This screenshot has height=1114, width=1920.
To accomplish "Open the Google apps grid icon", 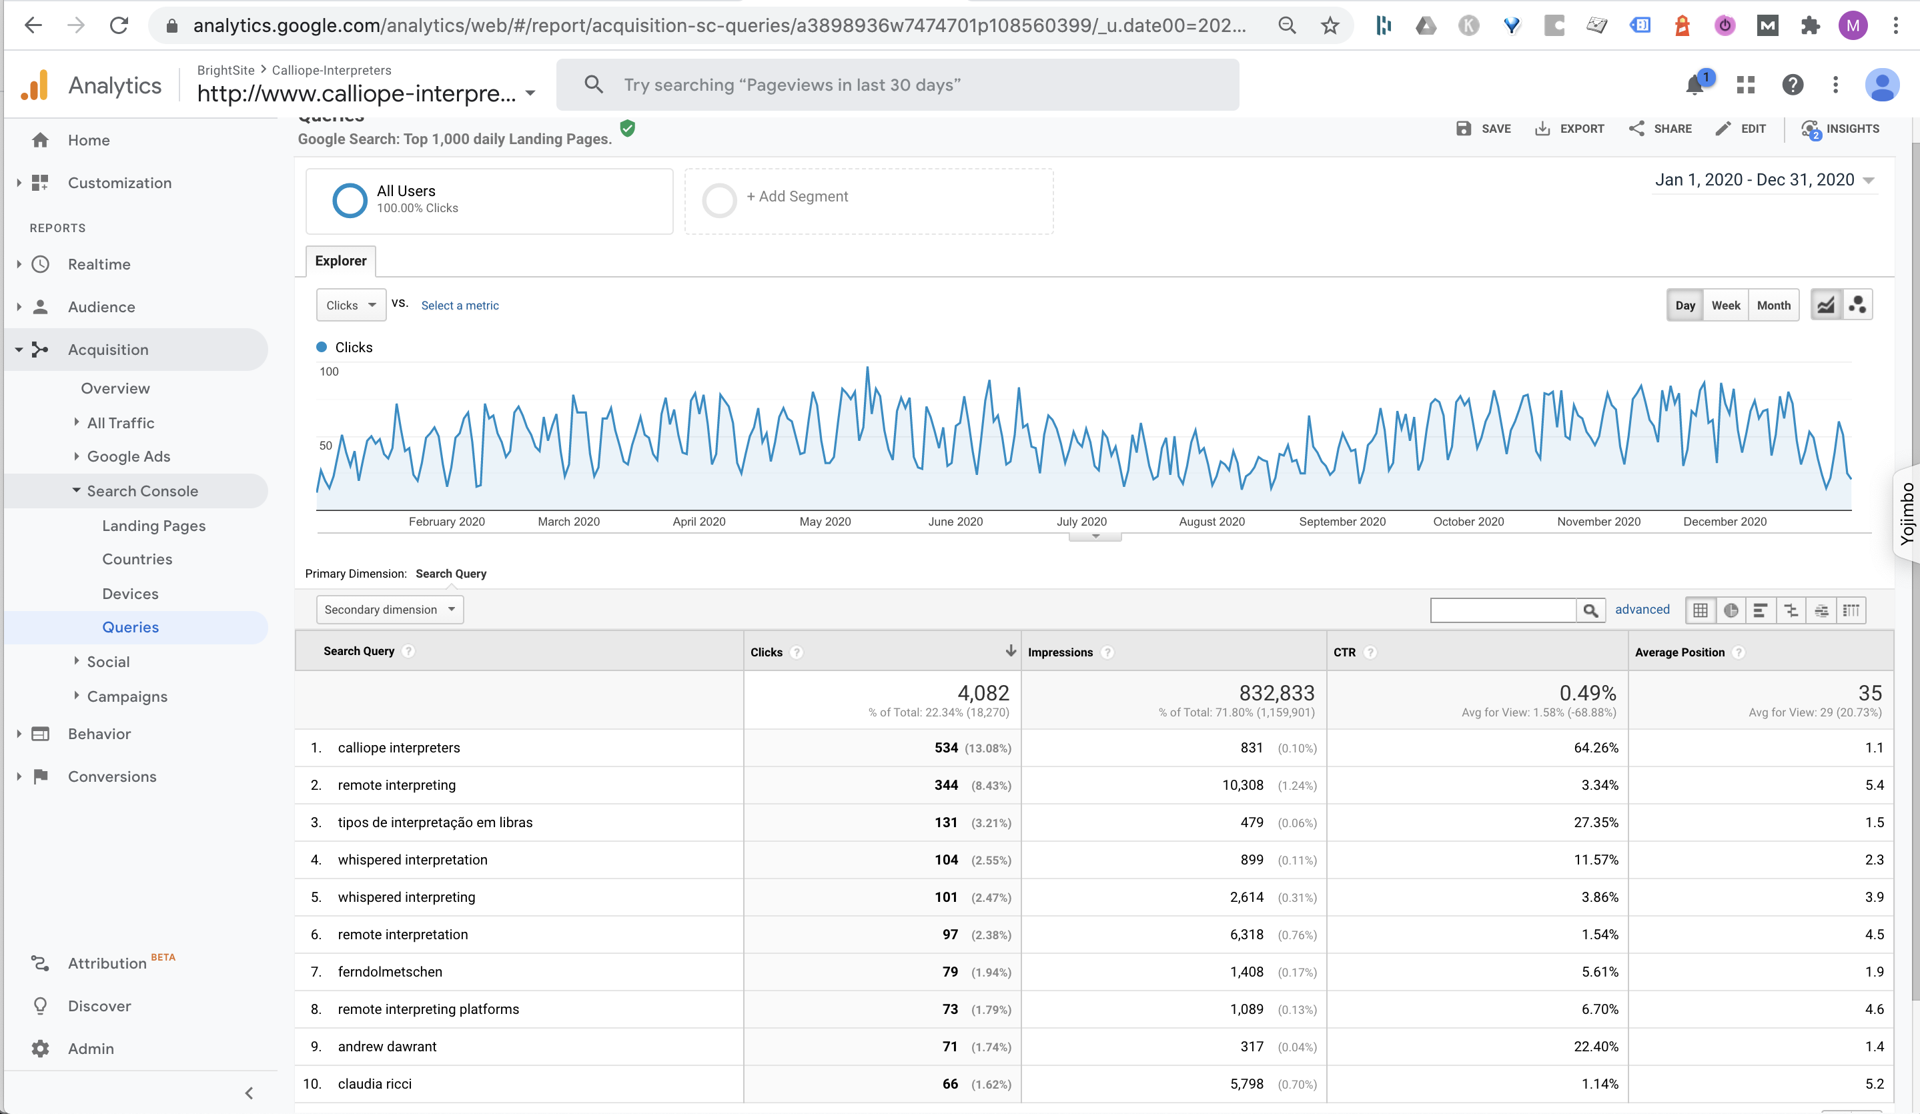I will [x=1745, y=85].
